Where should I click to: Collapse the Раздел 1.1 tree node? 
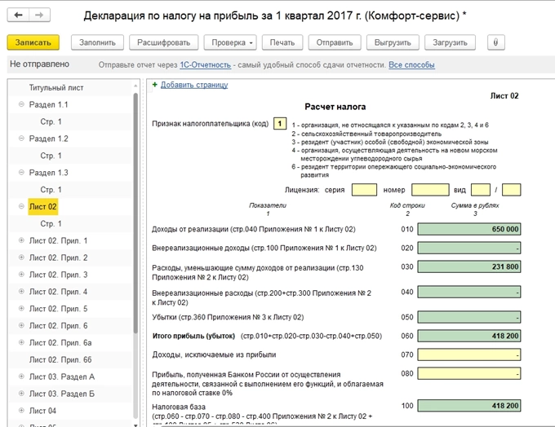click(x=21, y=105)
